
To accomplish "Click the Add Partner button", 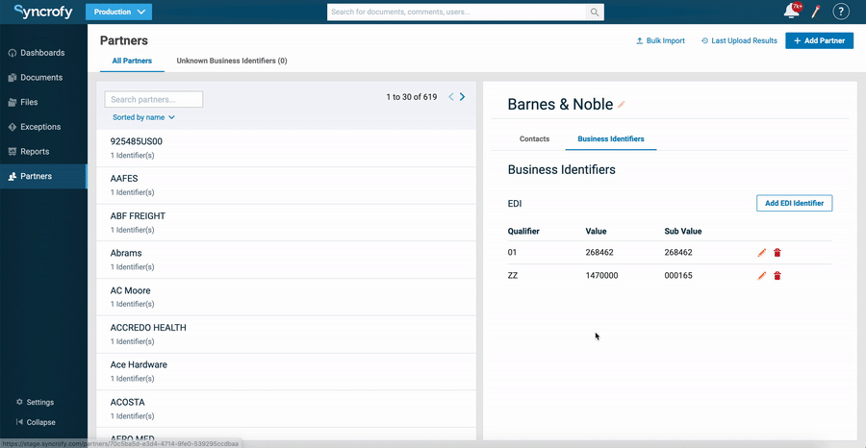I will pos(819,41).
